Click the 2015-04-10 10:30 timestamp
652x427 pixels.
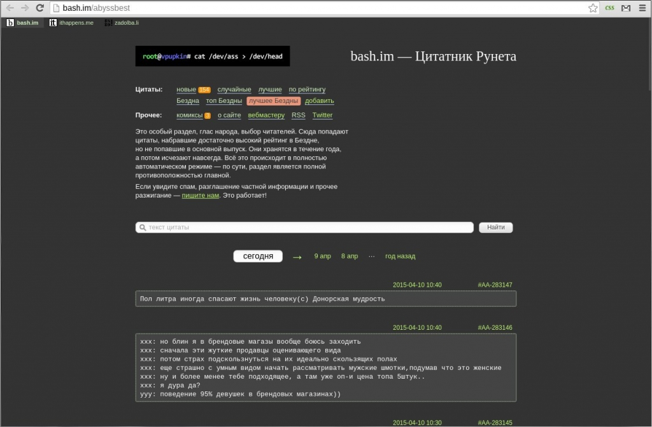417,423
